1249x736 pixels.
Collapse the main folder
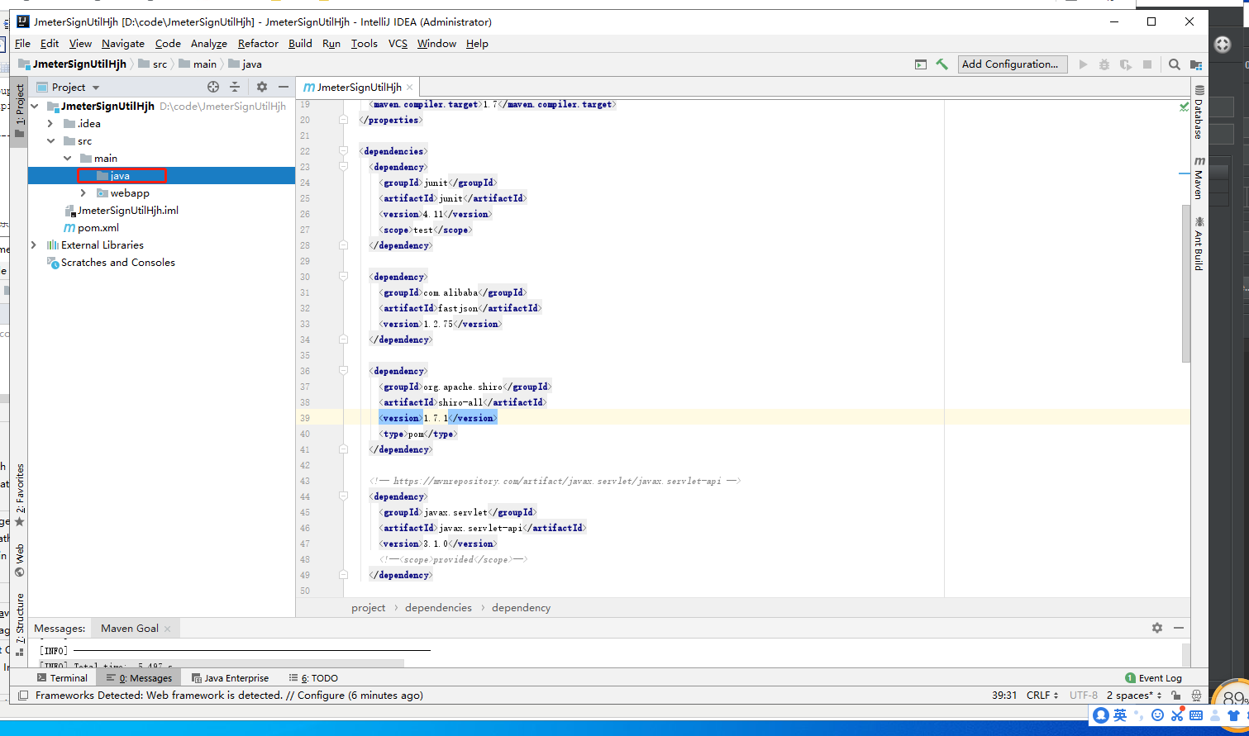(x=68, y=159)
